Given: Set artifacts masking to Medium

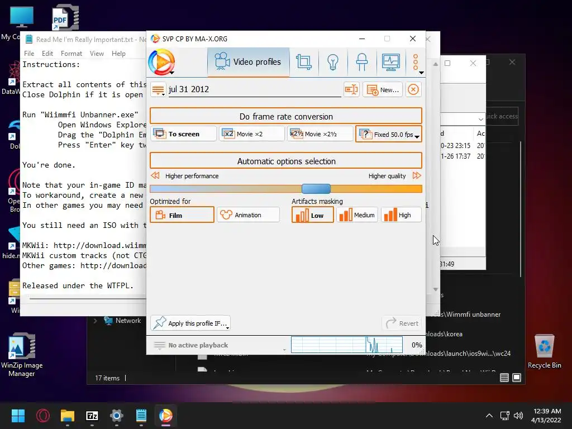Looking at the screenshot, I should tap(357, 215).
